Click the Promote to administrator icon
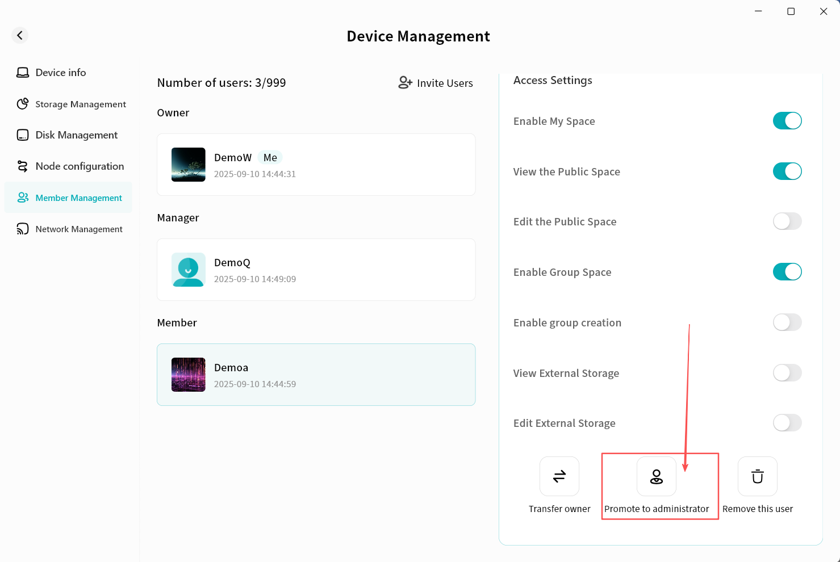Image resolution: width=840 pixels, height=562 pixels. (656, 476)
